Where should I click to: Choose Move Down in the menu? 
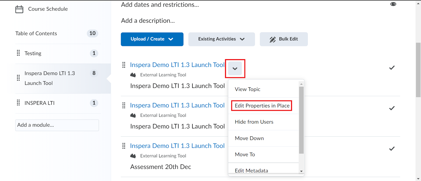249,138
